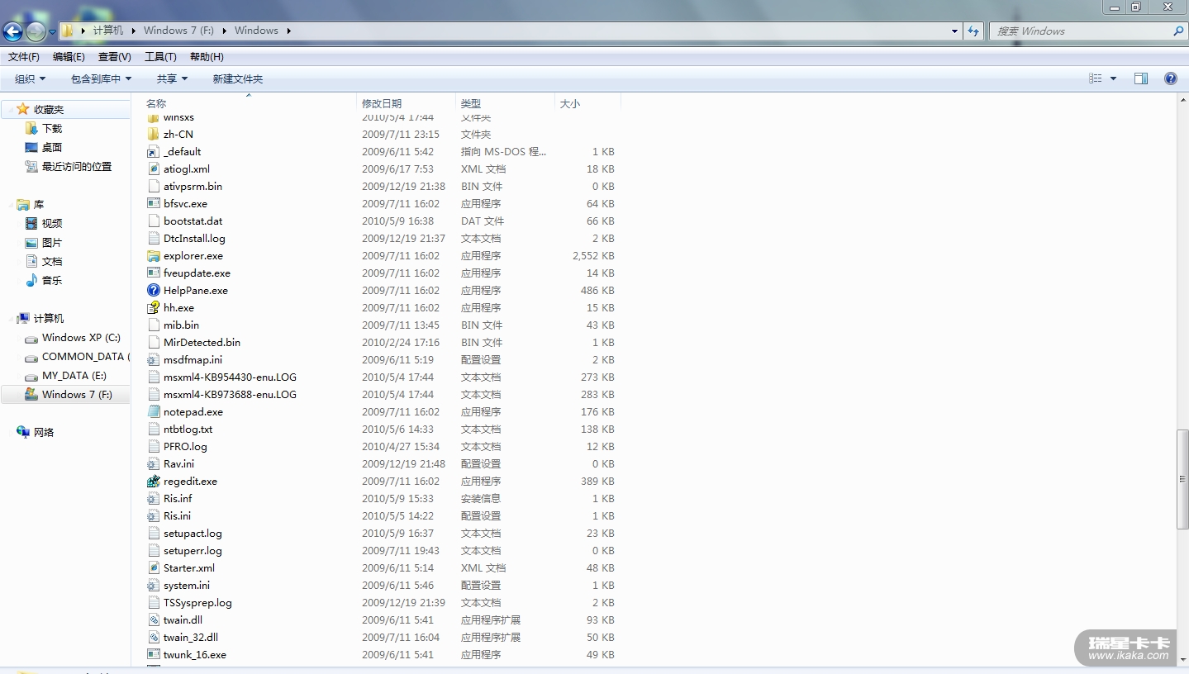Screen dimensions: 1189x674
Task: Select 视频 library in the sidebar
Action: coord(52,224)
